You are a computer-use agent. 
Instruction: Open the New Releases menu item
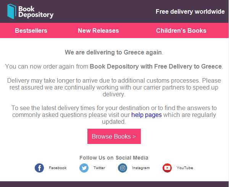click(x=98, y=30)
